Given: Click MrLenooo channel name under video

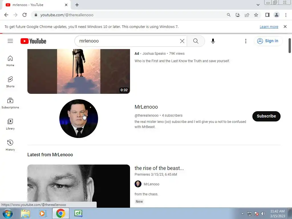Looking at the screenshot, I should 151,184.
